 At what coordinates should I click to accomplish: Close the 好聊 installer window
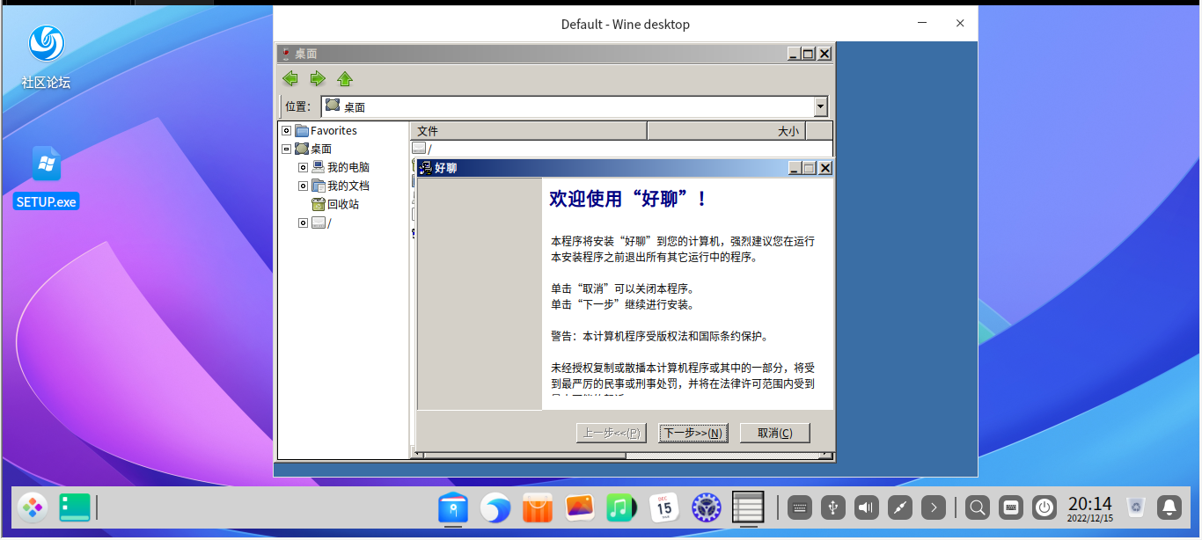825,168
